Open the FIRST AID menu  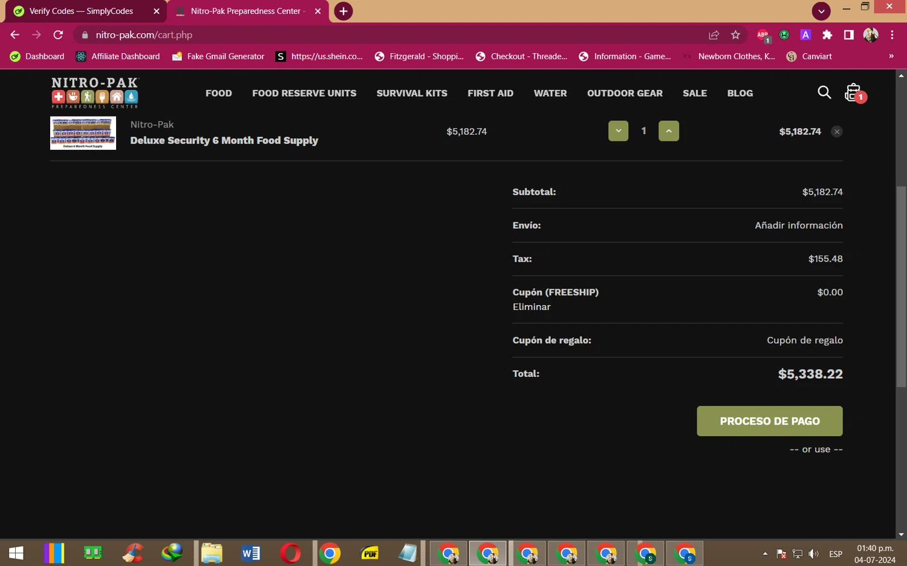pyautogui.click(x=490, y=93)
